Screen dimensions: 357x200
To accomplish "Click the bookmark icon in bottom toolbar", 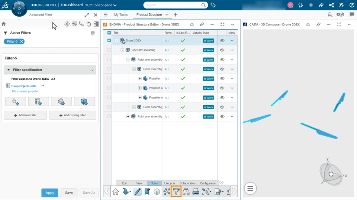I will 147,191.
